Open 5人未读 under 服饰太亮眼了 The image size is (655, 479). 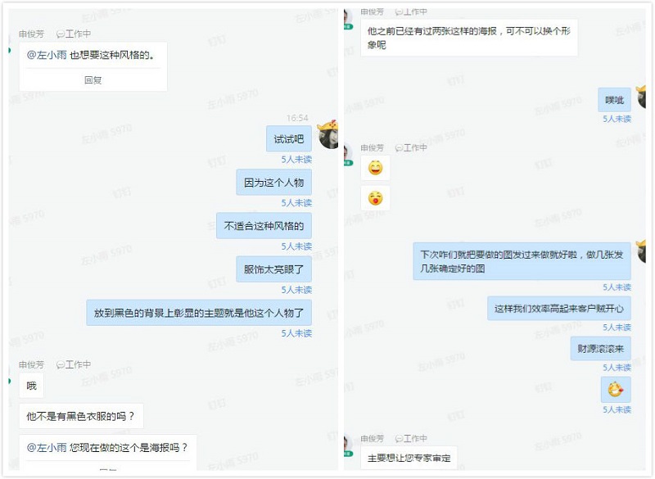[x=296, y=290]
